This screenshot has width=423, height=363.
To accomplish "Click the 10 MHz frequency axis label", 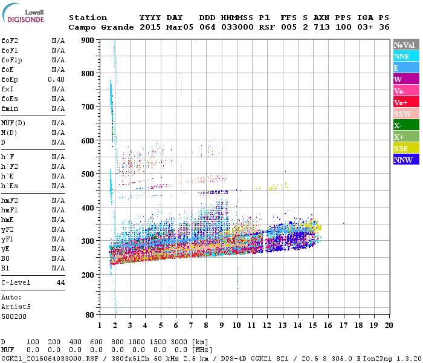I will 237,325.
